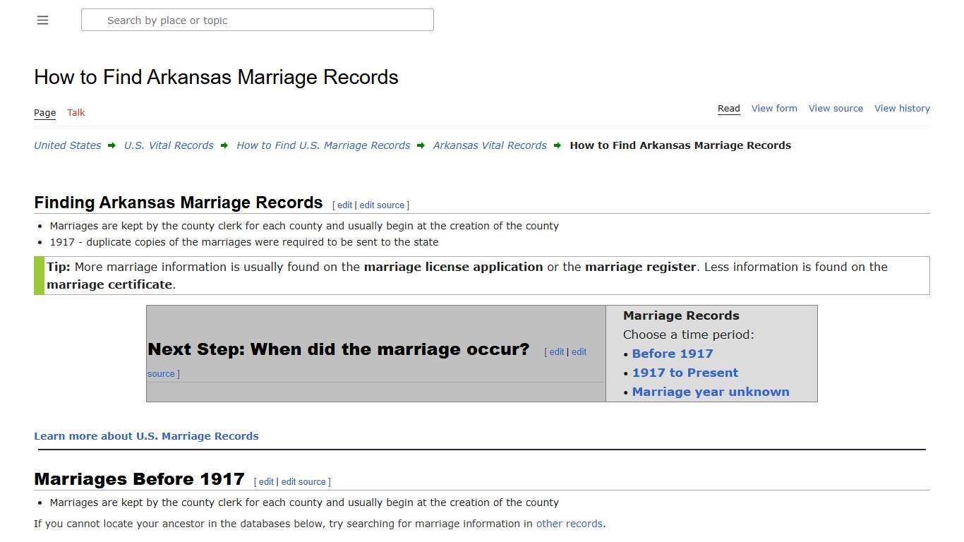Select the Read view
The width and height of the screenshot is (964, 542).
click(x=728, y=108)
